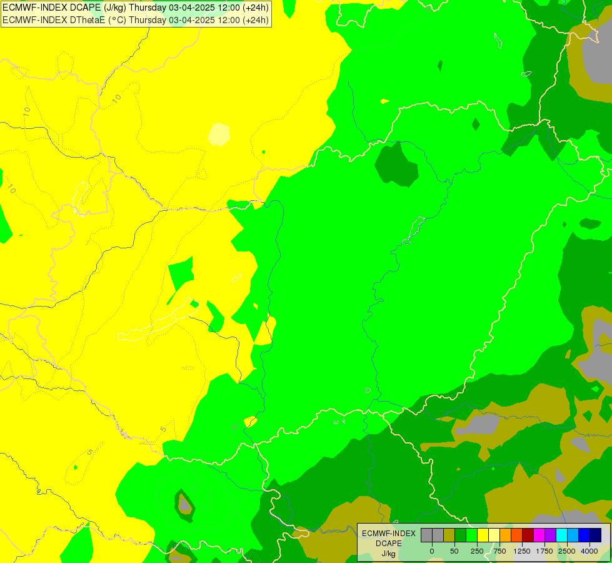Click the DCAPE (J/kg) title line
This screenshot has height=563, width=612.
click(136, 8)
